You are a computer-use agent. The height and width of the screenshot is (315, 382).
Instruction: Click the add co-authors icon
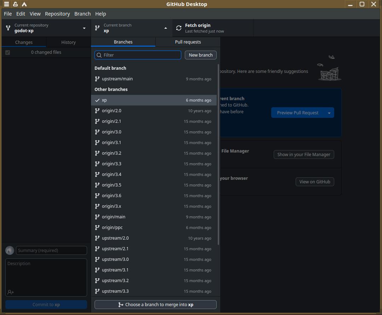11,292
